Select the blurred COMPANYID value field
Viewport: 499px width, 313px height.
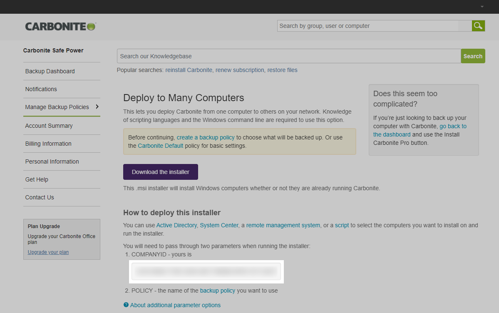(206, 272)
